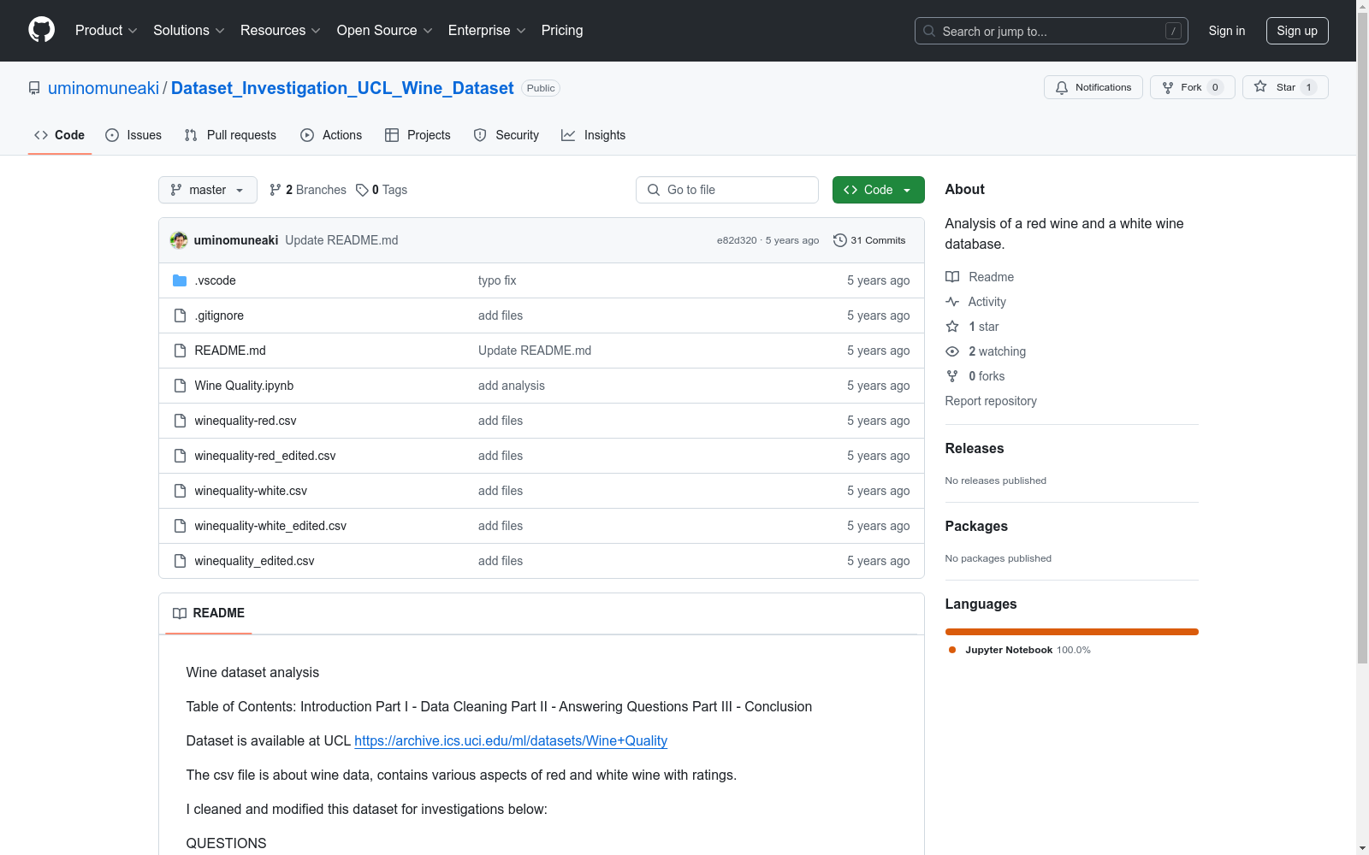Open the Dataset_Investigation_UCL_Wine_Dataset repository name

point(342,88)
